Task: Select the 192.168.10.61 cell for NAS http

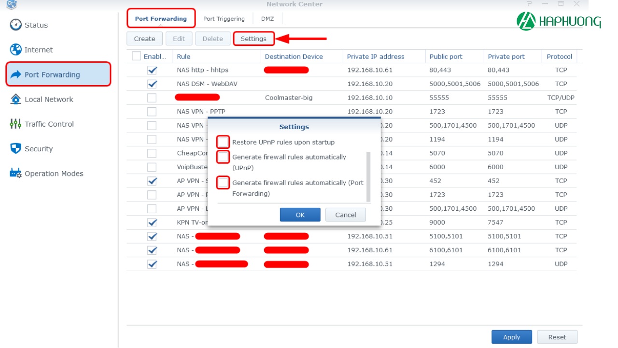Action: [370, 70]
